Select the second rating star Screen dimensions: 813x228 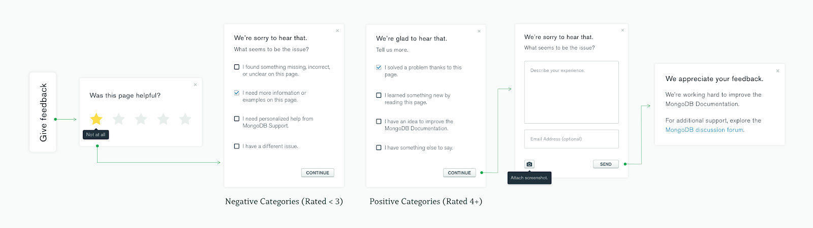click(118, 119)
